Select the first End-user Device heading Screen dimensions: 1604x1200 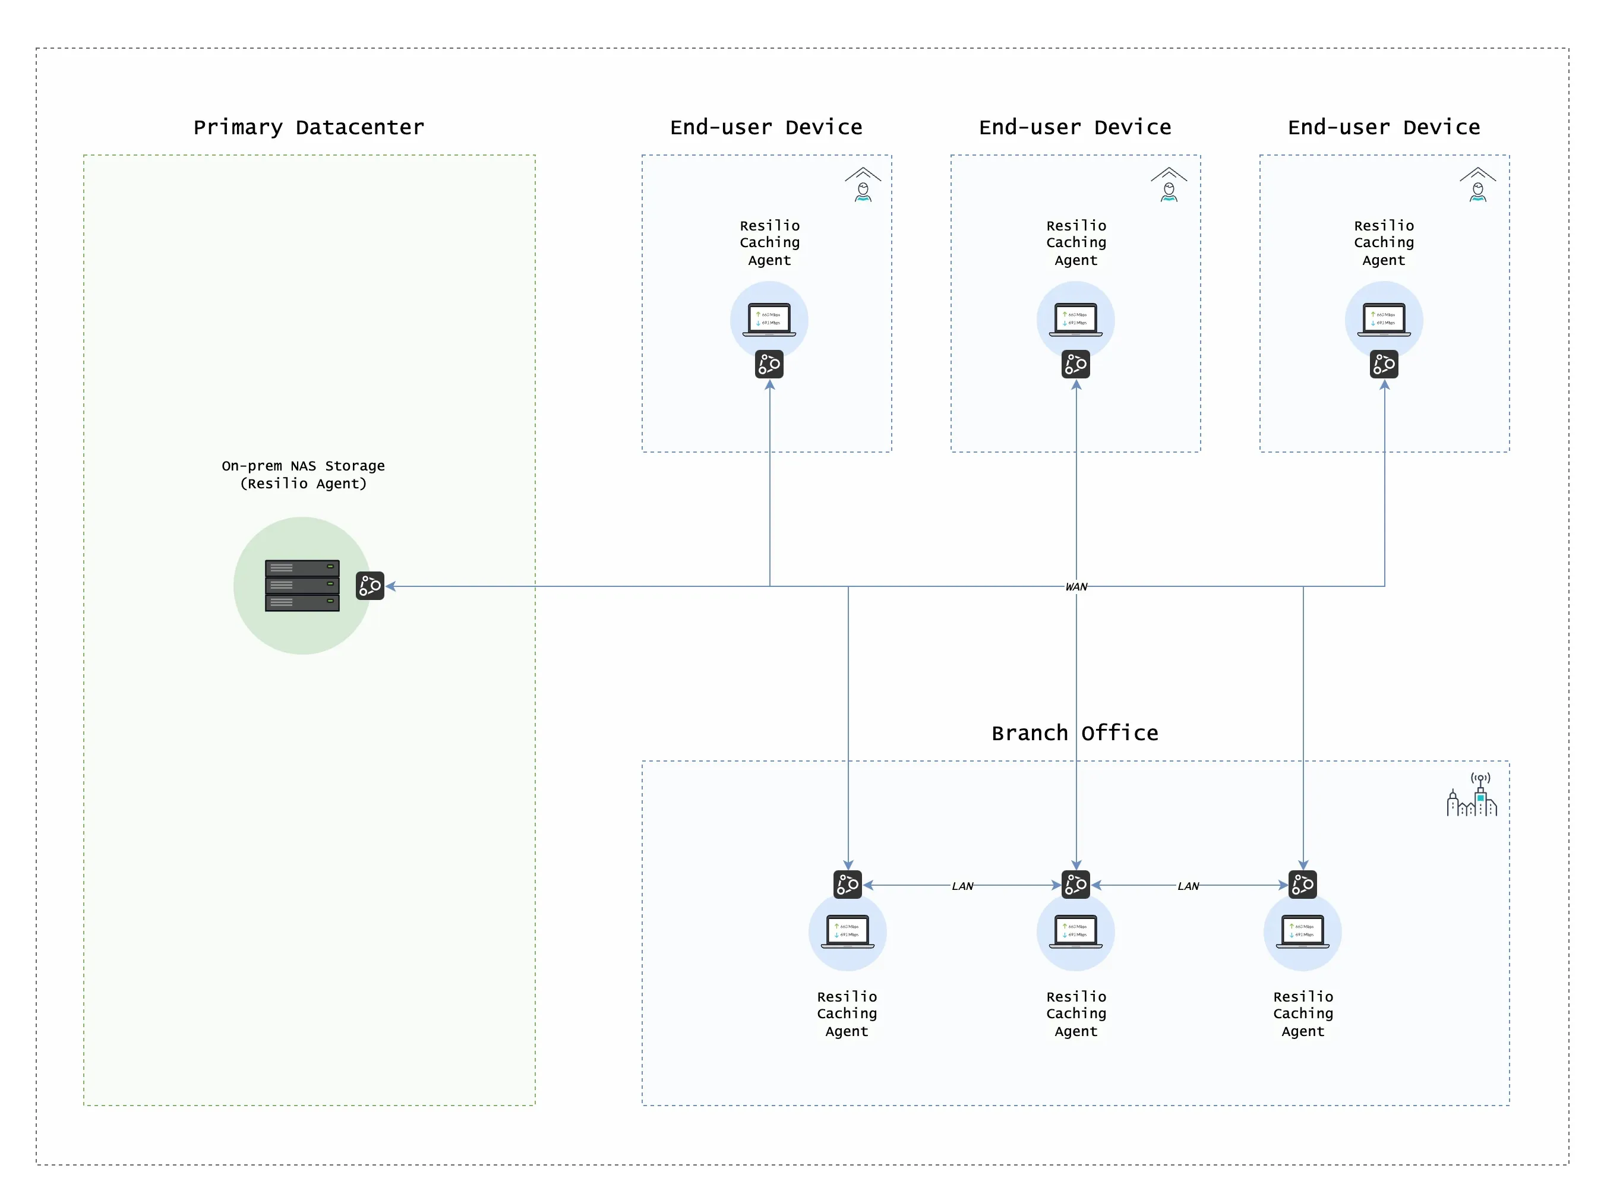click(x=766, y=127)
